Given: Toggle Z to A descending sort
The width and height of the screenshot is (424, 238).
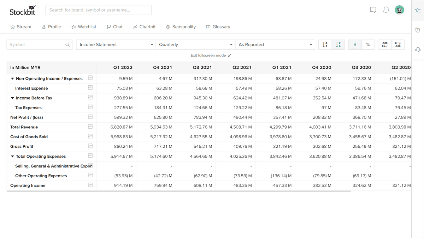Looking at the screenshot, I should pos(338,44).
